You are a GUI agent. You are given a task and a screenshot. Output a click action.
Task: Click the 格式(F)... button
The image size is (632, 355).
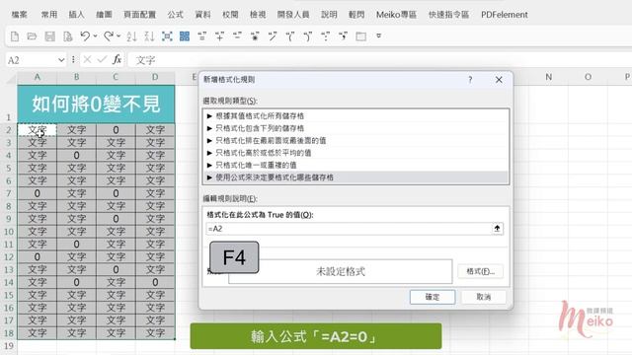(x=481, y=272)
